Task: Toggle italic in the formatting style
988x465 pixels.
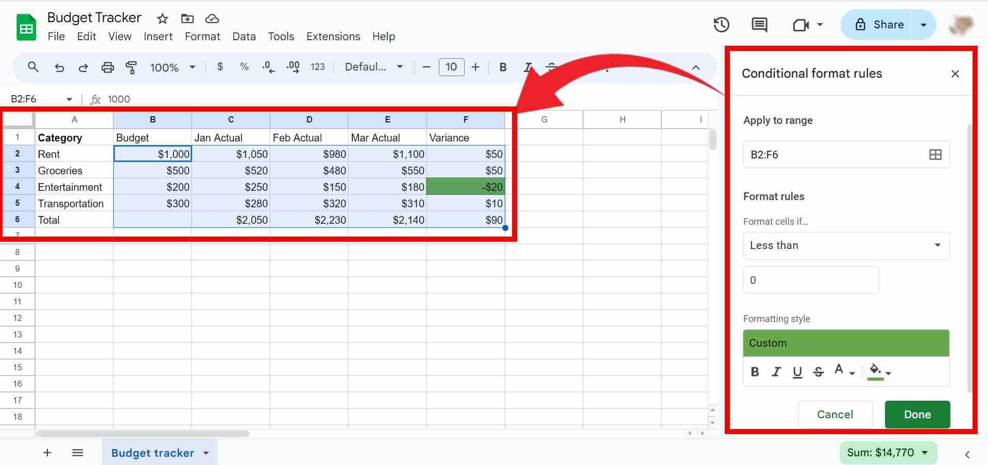Action: tap(776, 371)
